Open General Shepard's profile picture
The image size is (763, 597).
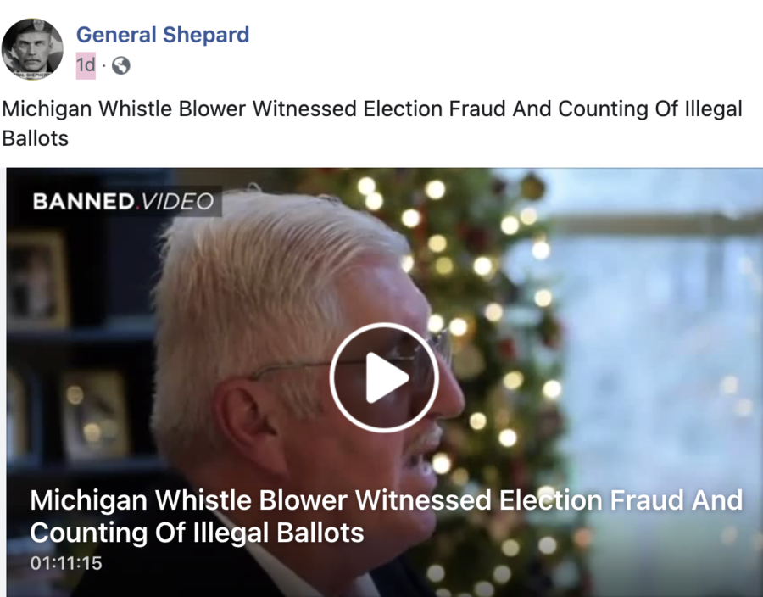coord(32,49)
